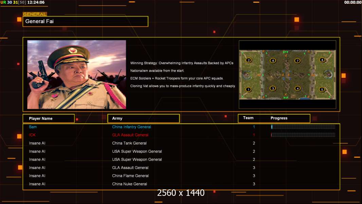Click start position 7 on the map
Viewport: 362px width, 204px height.
pos(297,61)
